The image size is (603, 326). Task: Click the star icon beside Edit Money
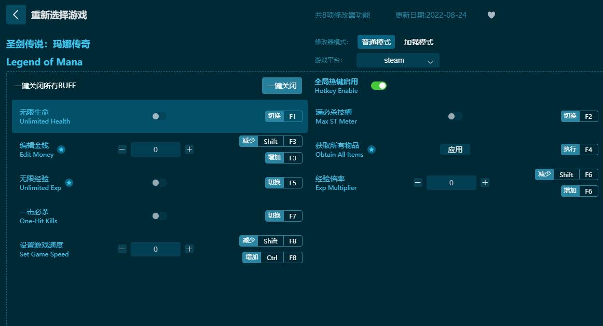coord(61,150)
